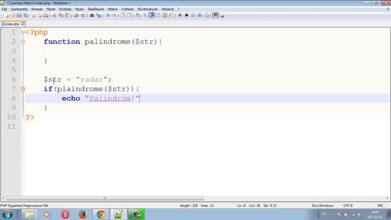Click the horizontal scrollbar thumb
This screenshot has width=391, height=220.
[x=104, y=198]
